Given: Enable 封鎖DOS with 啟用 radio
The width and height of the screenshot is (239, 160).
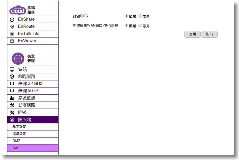Looking at the screenshot, I should click(x=126, y=16).
